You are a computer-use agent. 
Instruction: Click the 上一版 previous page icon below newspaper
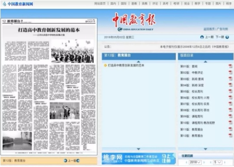point(65,160)
